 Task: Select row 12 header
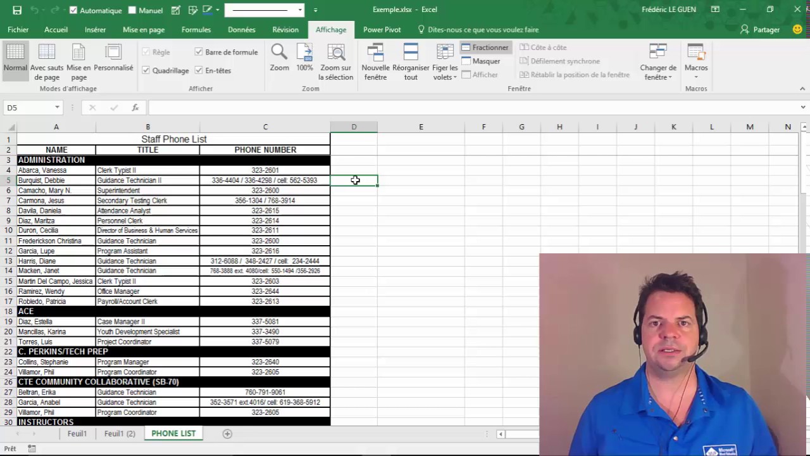coord(9,251)
